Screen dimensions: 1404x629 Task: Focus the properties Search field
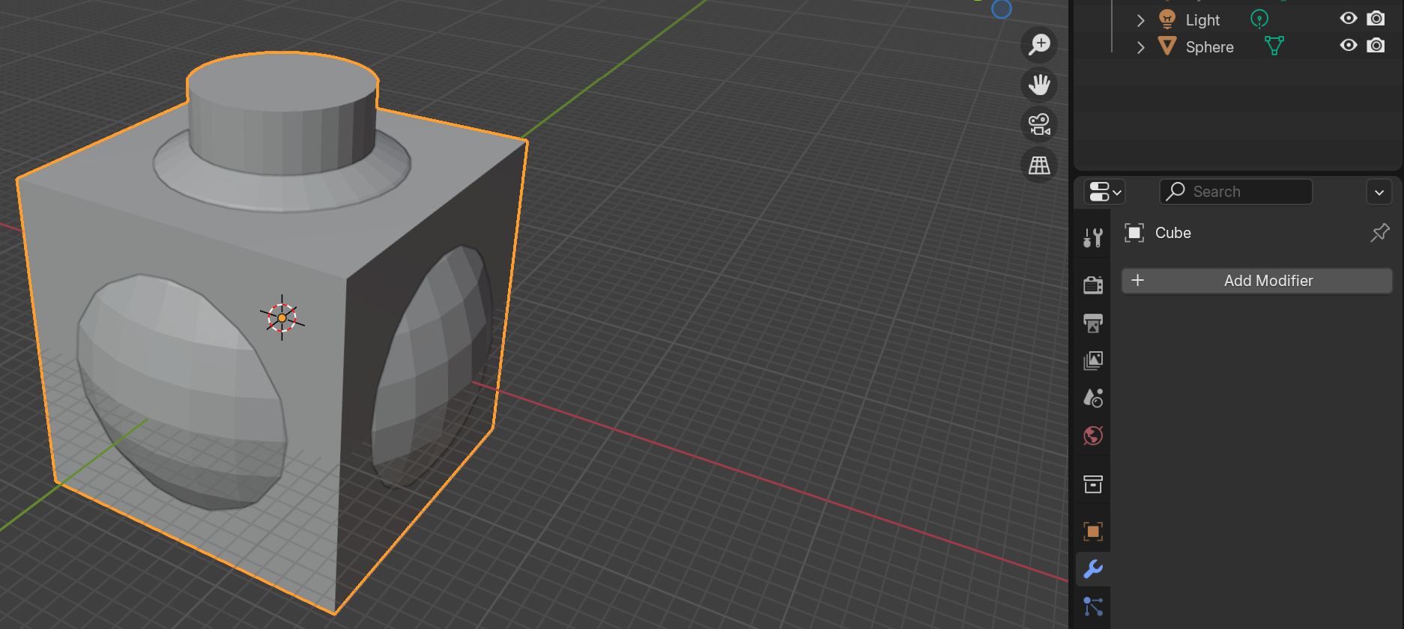1236,192
